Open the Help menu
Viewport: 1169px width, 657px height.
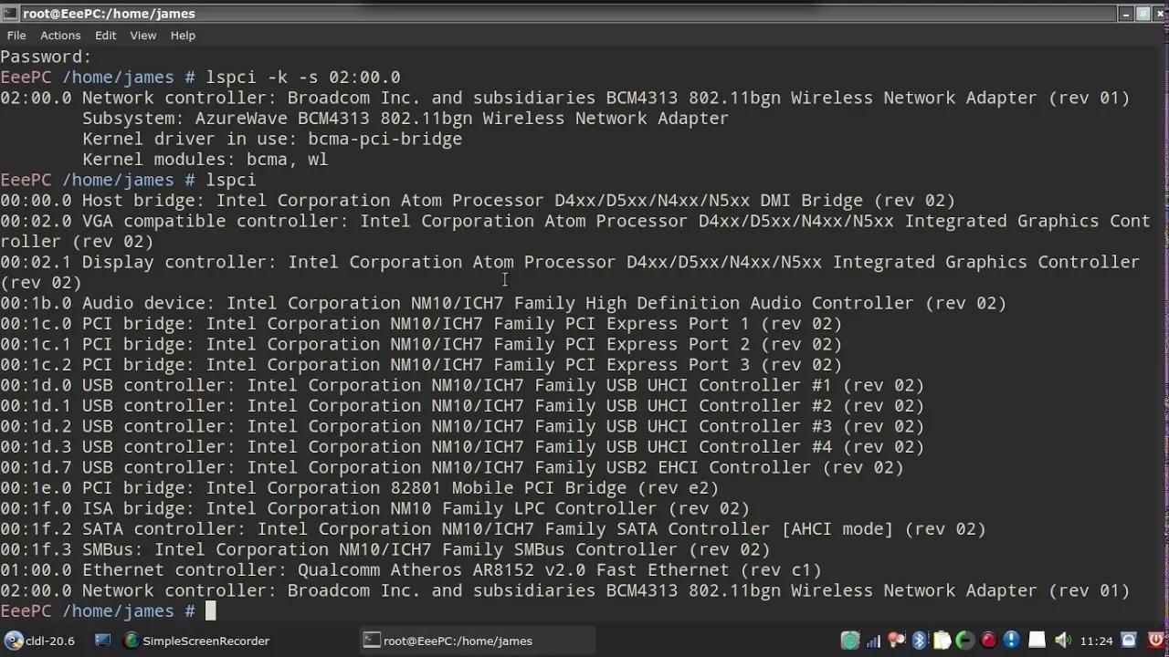coord(182,35)
